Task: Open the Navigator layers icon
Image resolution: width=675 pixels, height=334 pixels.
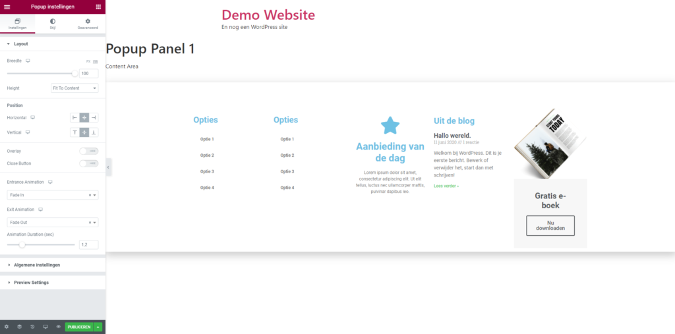Action: [x=19, y=327]
